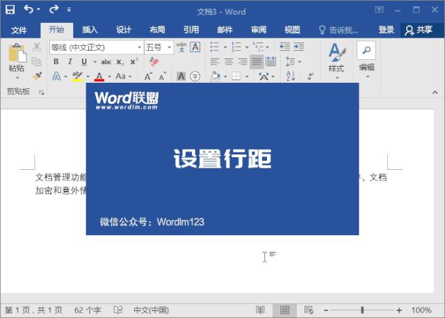
Task: Go to the 引用 tab
Action: [x=191, y=29]
